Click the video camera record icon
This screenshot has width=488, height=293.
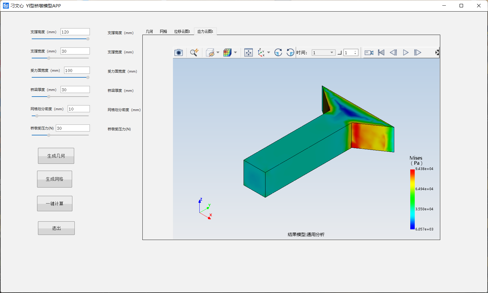[x=369, y=53]
